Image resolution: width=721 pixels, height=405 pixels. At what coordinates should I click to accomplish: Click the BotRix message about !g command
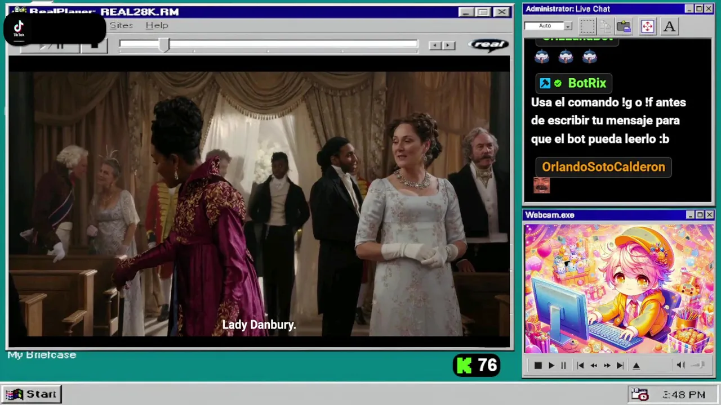click(x=608, y=120)
